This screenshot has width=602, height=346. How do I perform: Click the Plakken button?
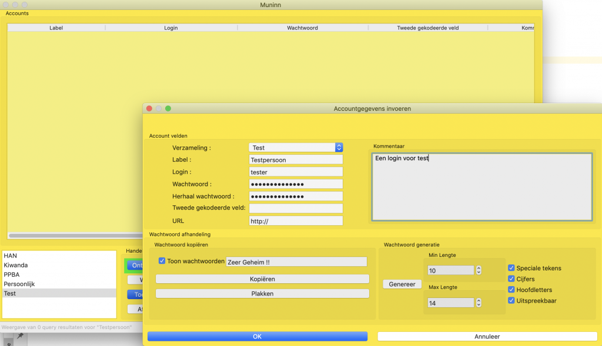[262, 293]
